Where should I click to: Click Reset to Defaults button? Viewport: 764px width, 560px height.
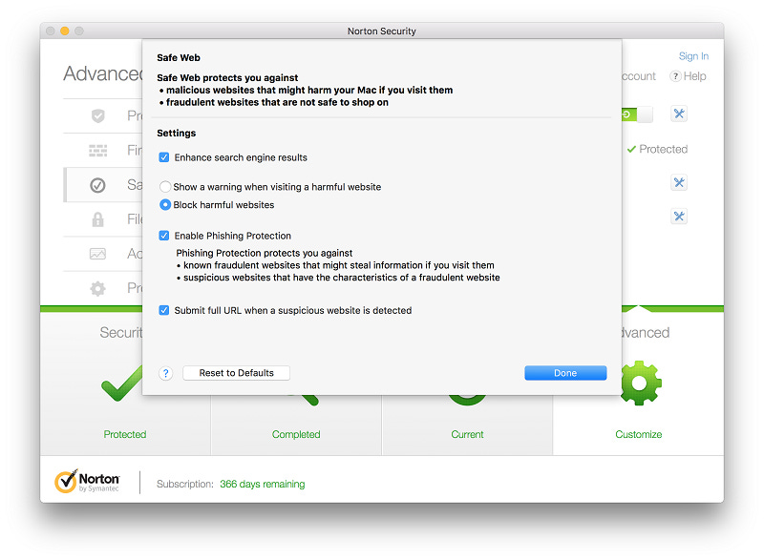click(x=236, y=373)
